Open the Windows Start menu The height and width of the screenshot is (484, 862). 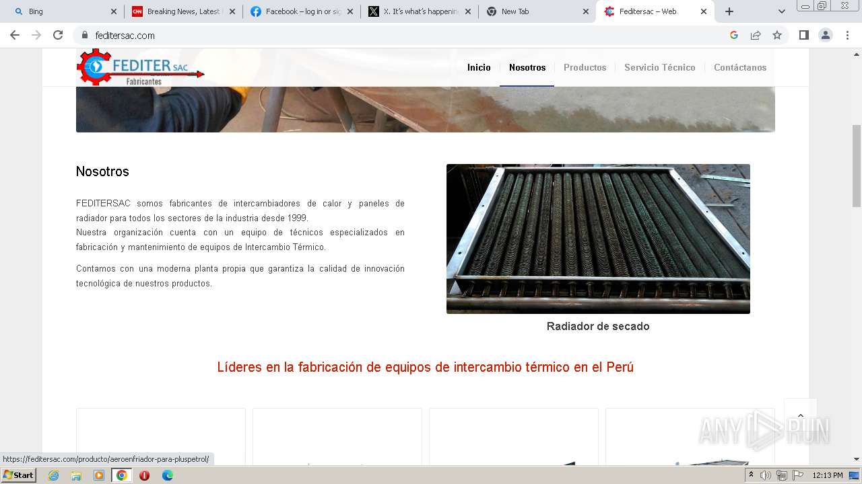(x=18, y=475)
